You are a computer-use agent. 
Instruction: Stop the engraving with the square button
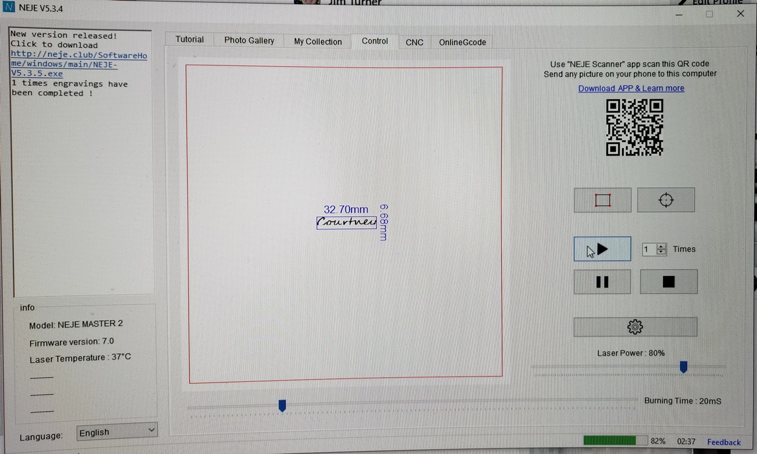pos(669,282)
